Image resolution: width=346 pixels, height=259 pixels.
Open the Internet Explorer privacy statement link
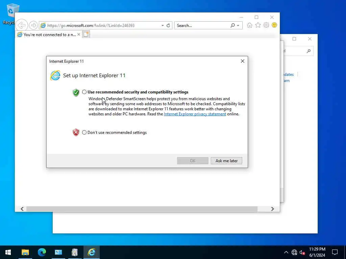[x=195, y=114]
